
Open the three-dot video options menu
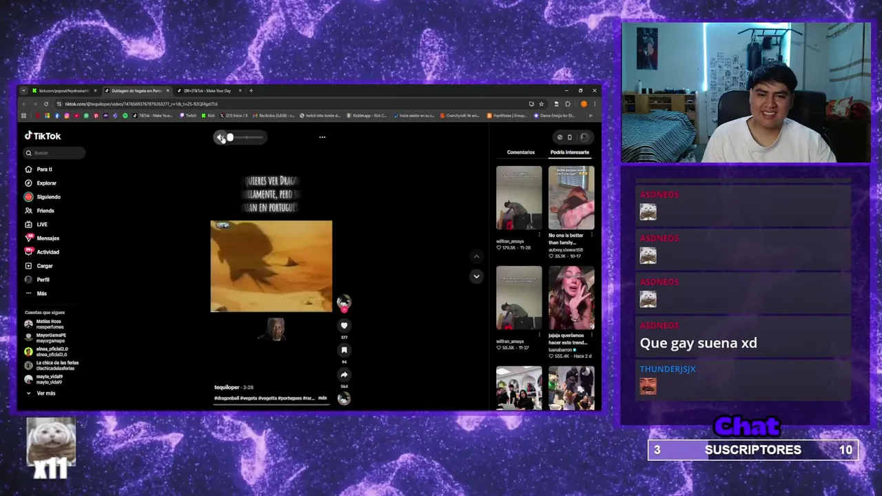pos(322,137)
